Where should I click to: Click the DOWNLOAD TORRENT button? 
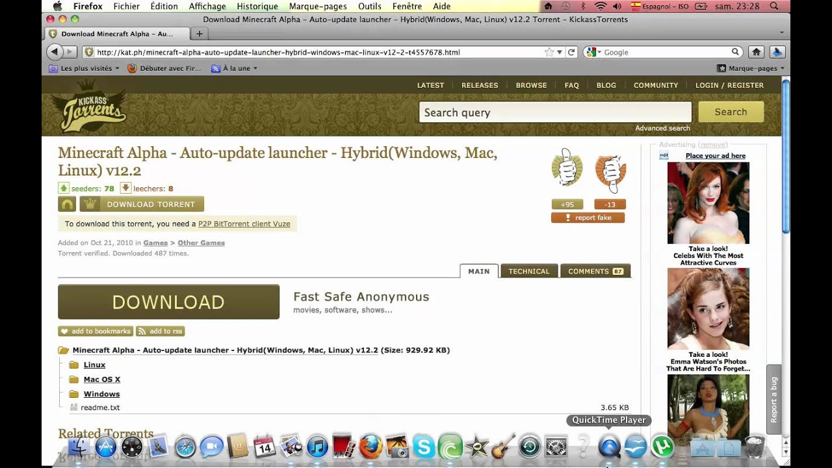(142, 204)
